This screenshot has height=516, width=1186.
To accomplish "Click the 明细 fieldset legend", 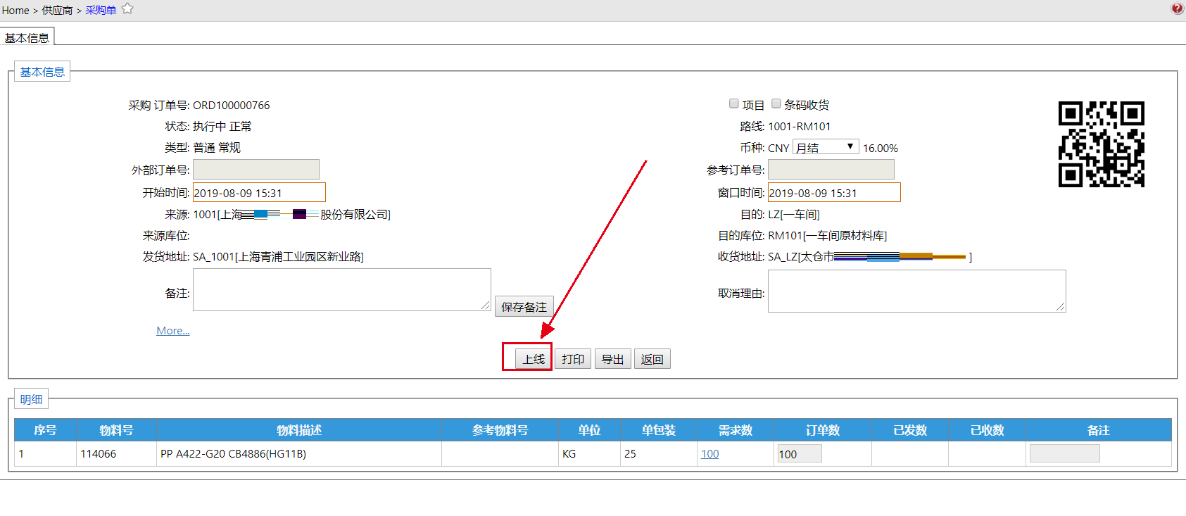I will [x=31, y=399].
